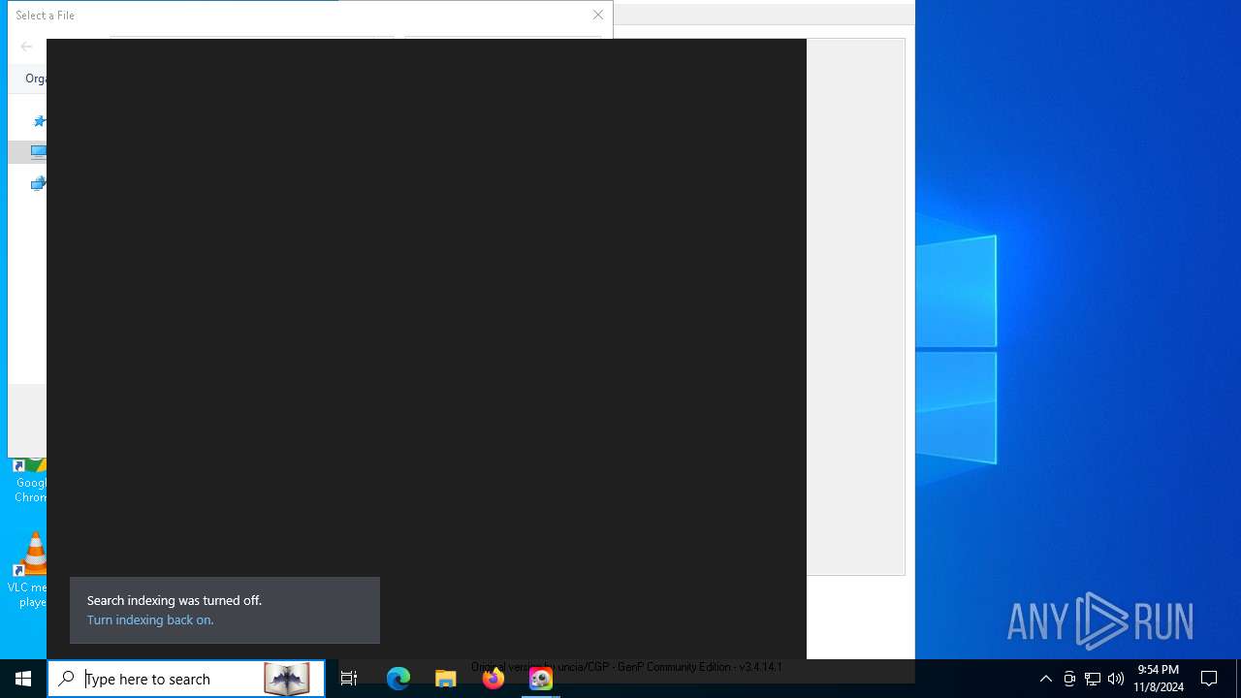
Task: Open the Action Center notifications icon
Action: 1209,679
